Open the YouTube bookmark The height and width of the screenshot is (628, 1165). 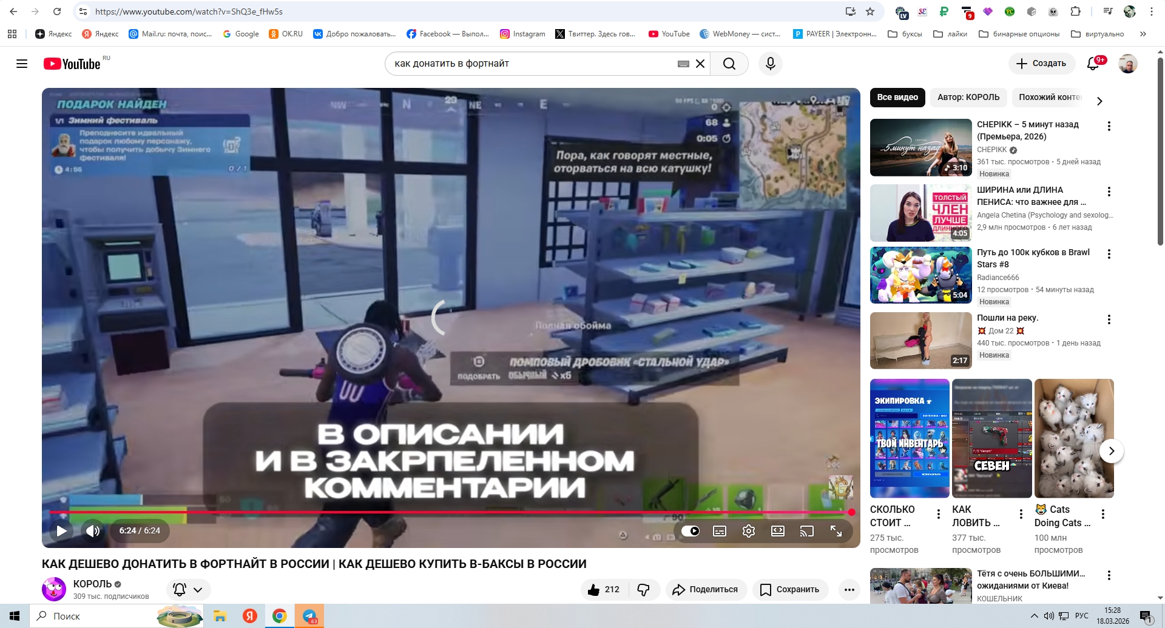coord(669,34)
